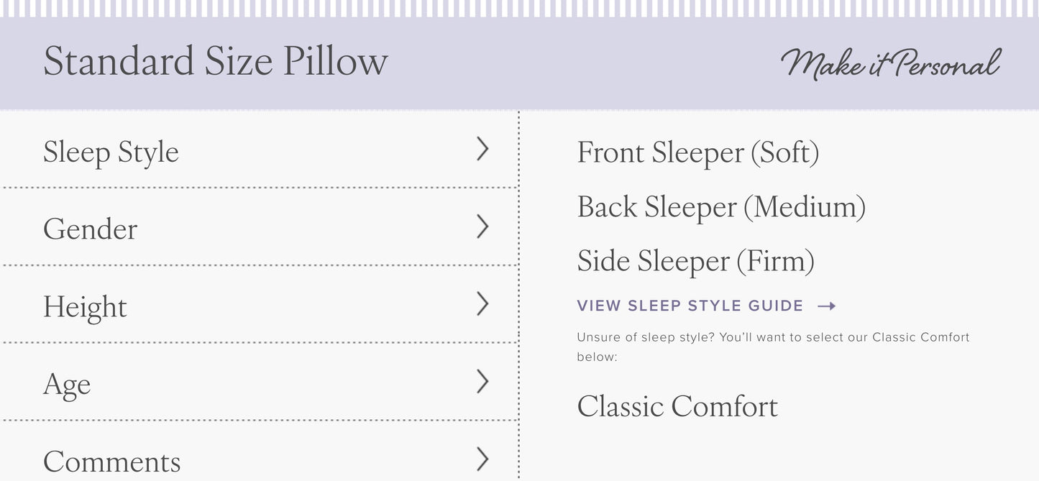Open the Age menu item

point(67,383)
